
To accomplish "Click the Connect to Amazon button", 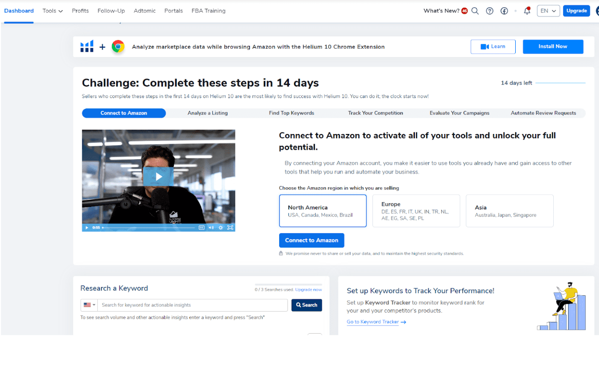I will [x=312, y=240].
